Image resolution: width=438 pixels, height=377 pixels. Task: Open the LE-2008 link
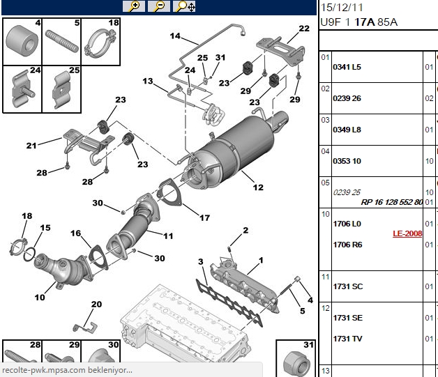coord(407,233)
